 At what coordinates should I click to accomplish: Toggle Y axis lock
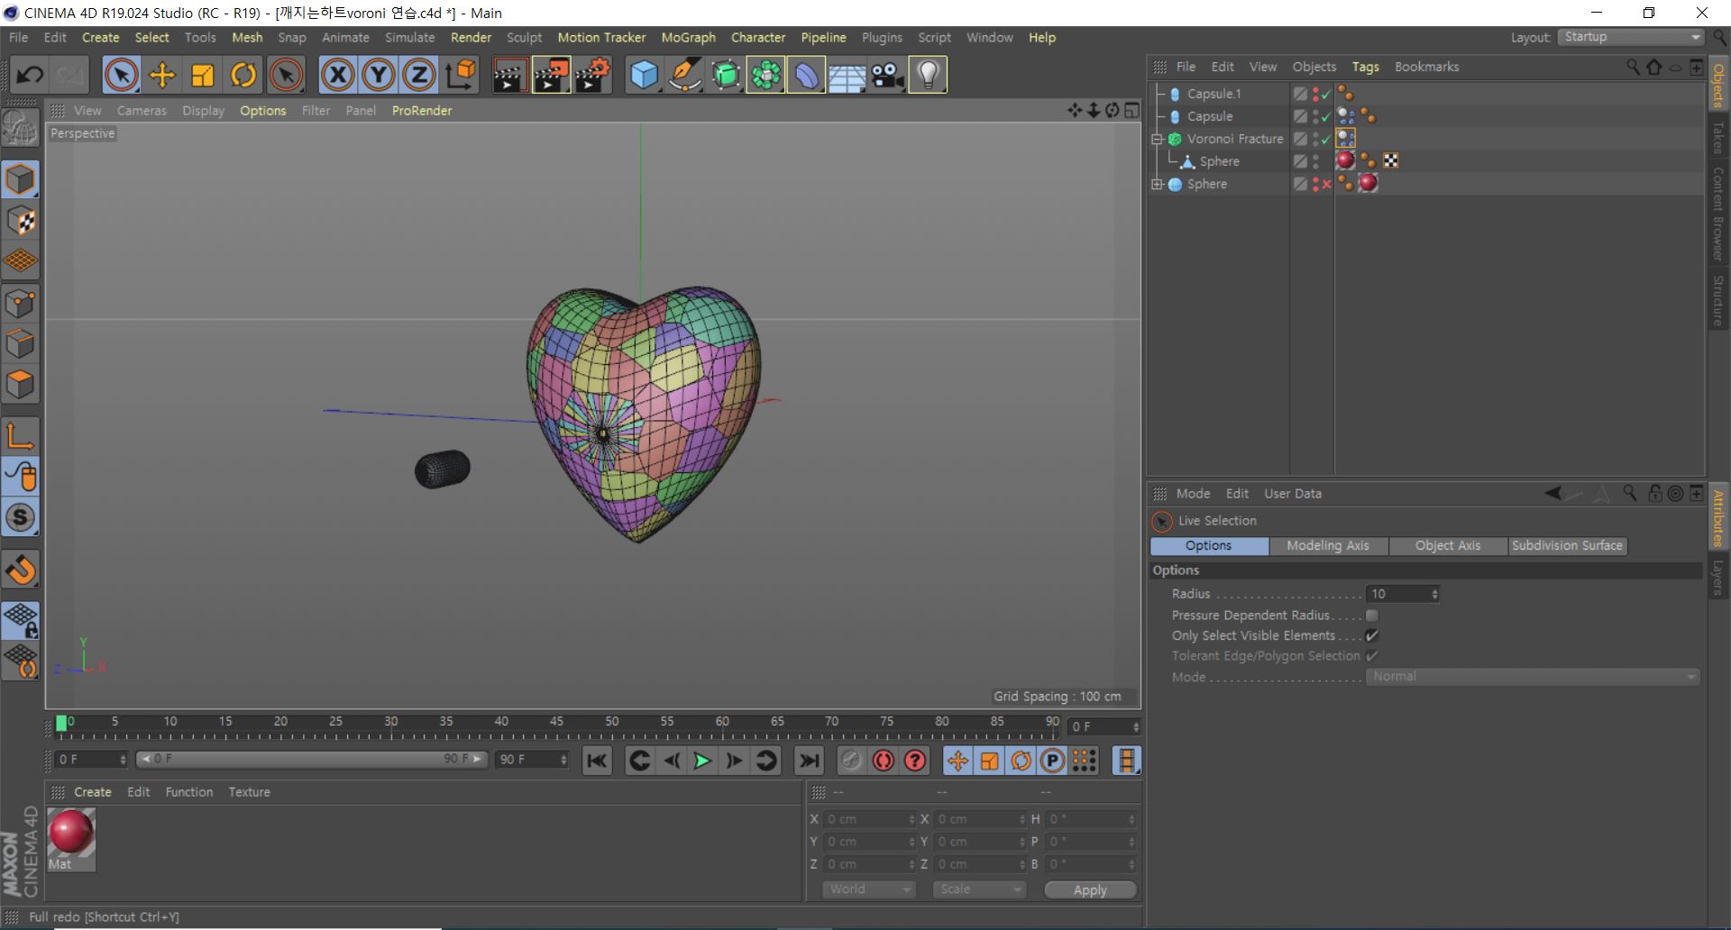coord(378,75)
